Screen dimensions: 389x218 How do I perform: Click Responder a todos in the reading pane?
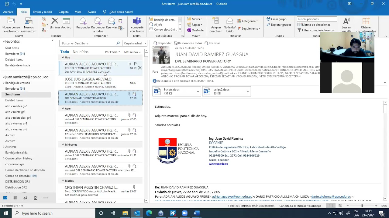click(x=188, y=43)
